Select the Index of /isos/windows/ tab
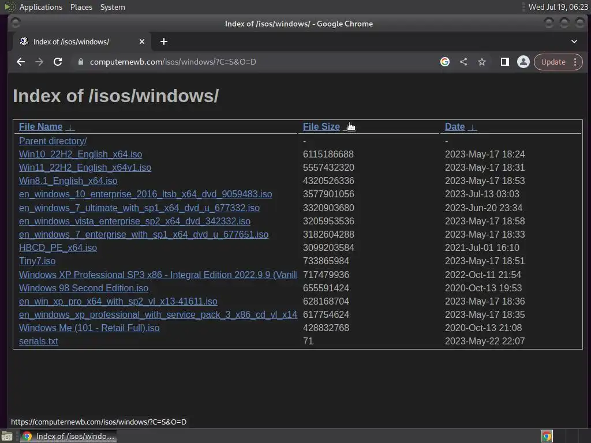Viewport: 591px width, 443px height. 82,42
